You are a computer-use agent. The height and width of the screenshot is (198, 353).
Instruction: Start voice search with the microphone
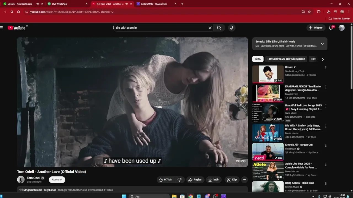point(232,28)
